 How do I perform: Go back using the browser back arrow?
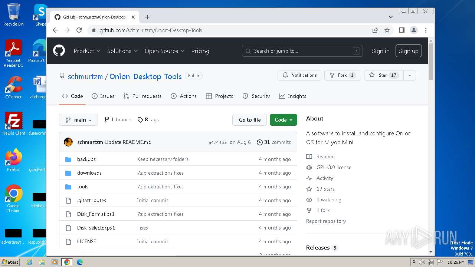click(55, 30)
